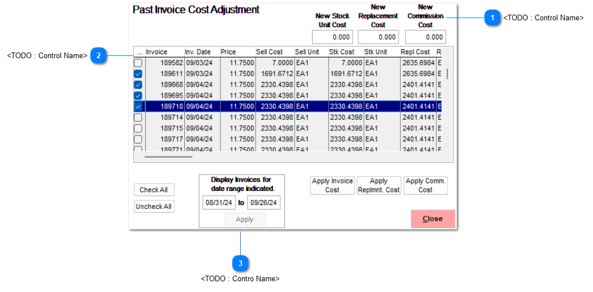Viewport: 593px width, 292px height.
Task: Click the Stk Unit column header
Action: pos(382,52)
